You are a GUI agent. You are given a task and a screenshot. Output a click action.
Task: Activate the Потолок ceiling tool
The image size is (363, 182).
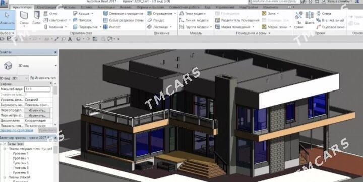[x=82, y=20]
